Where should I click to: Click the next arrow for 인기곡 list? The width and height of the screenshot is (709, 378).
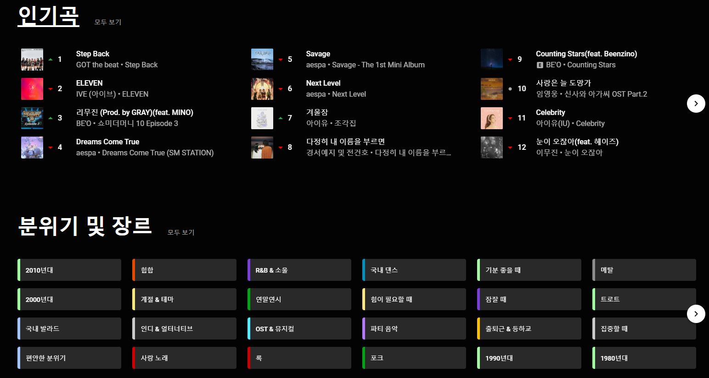696,104
